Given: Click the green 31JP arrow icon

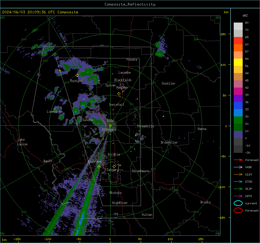Looking at the screenshot, I should pyautogui.click(x=238, y=189).
